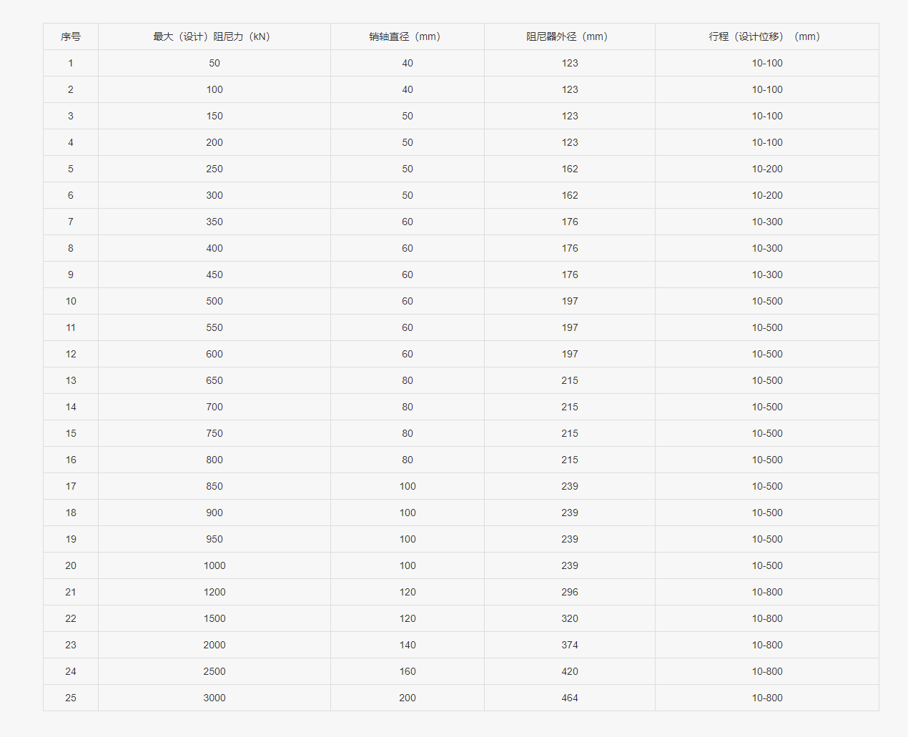Click pin diameter cell showing 140
The height and width of the screenshot is (737, 908).
tap(408, 645)
